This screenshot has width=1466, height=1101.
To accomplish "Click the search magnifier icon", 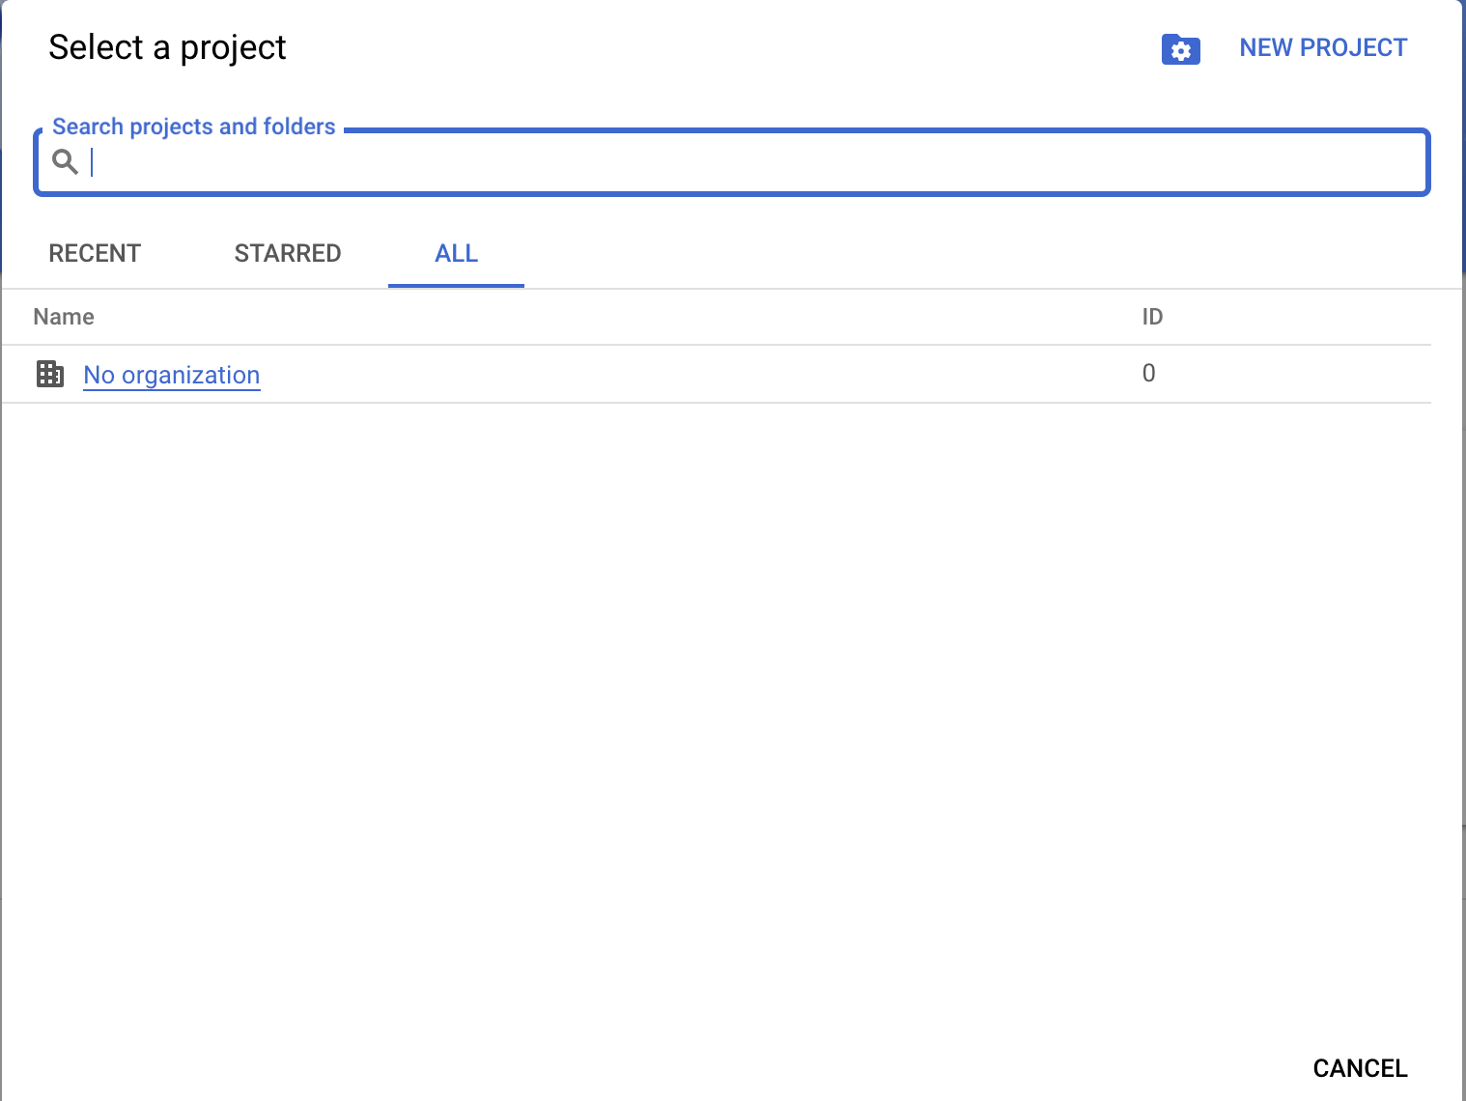I will [64, 162].
